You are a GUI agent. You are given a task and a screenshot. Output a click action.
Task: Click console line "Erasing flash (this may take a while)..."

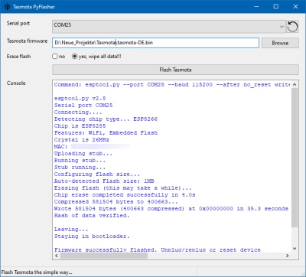(x=122, y=188)
